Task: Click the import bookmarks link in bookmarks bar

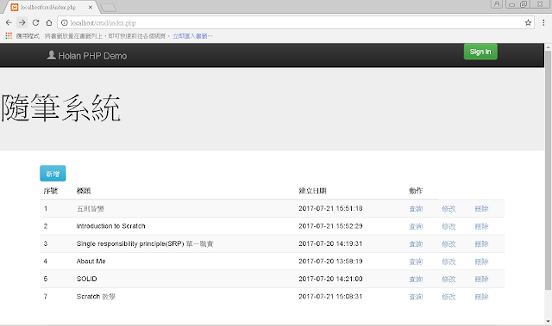Action: [192, 36]
